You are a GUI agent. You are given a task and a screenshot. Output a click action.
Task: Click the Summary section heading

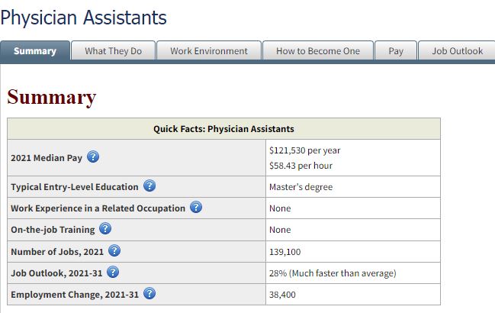[51, 97]
